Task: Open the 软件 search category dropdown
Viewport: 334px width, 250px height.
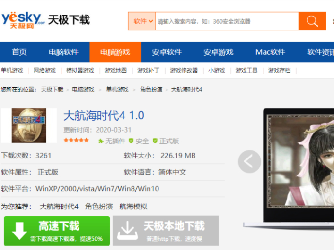Action: tap(142, 21)
